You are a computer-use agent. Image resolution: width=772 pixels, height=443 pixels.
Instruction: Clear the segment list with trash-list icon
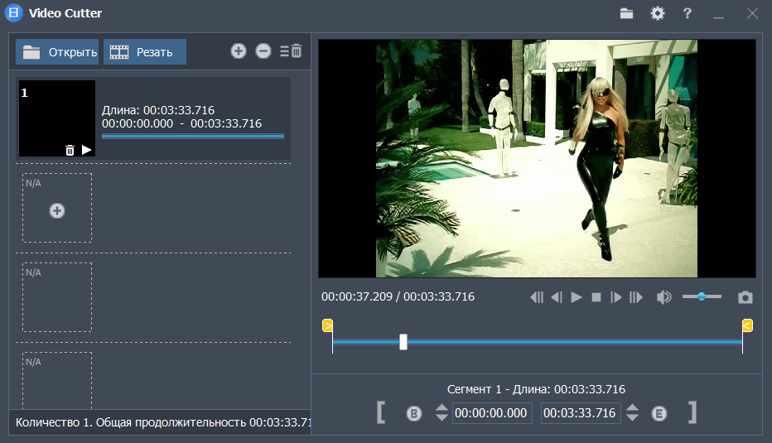[291, 51]
